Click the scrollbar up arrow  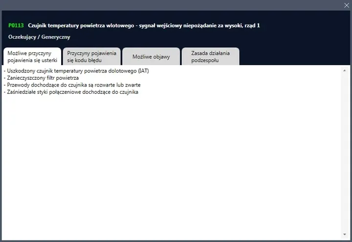(x=345, y=71)
